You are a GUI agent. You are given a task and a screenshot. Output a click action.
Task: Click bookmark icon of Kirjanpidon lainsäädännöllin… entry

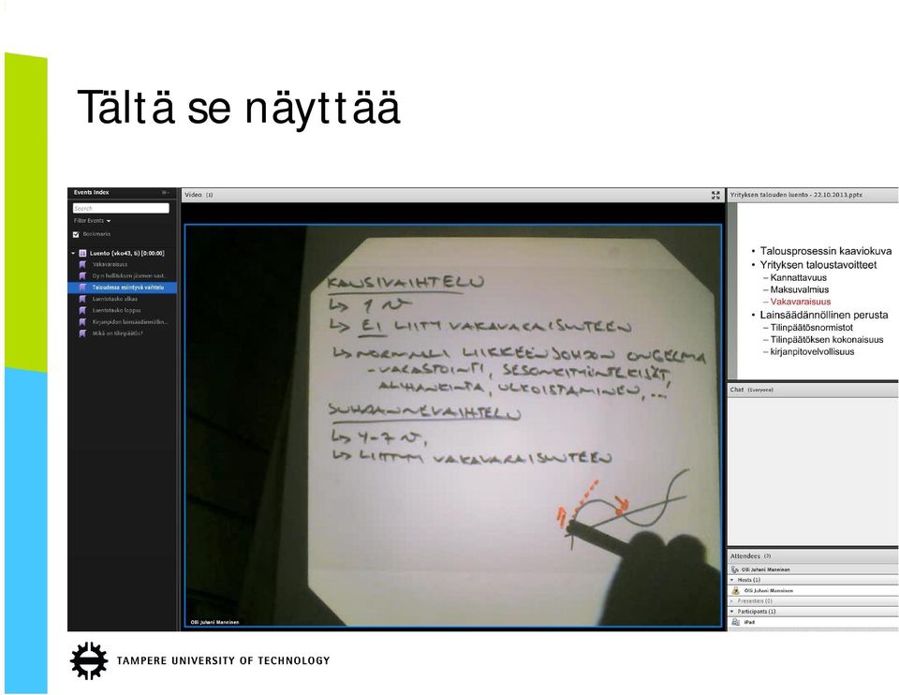pos(82,321)
